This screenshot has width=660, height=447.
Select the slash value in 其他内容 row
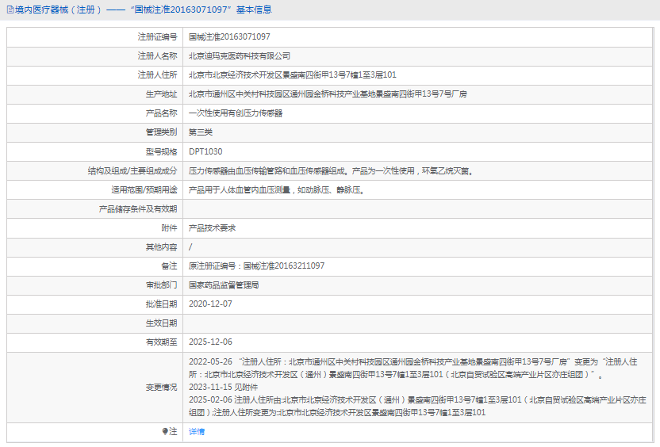click(190, 246)
